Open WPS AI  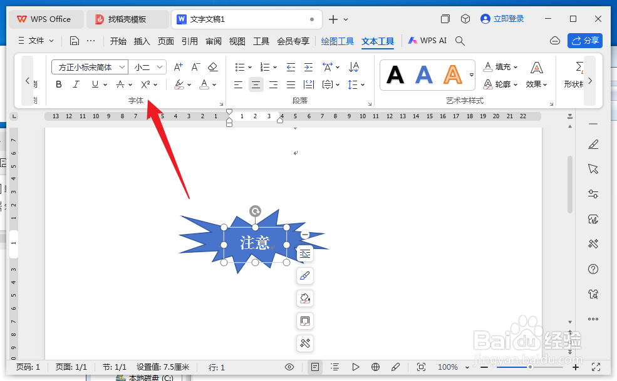click(427, 41)
